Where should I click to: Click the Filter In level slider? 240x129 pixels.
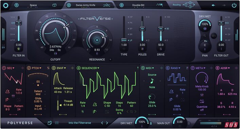(19, 29)
